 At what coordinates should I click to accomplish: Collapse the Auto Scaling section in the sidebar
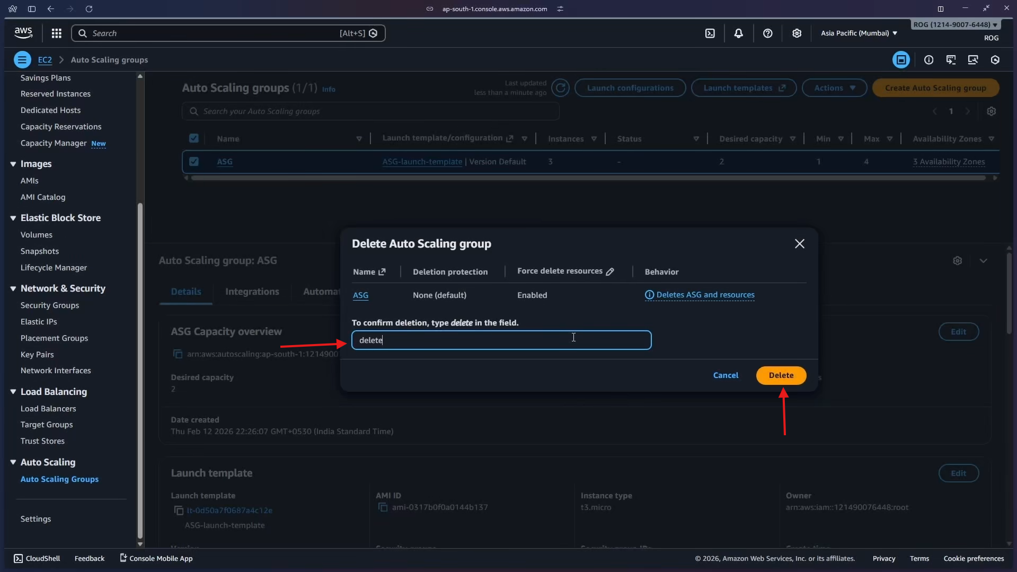[x=13, y=462]
